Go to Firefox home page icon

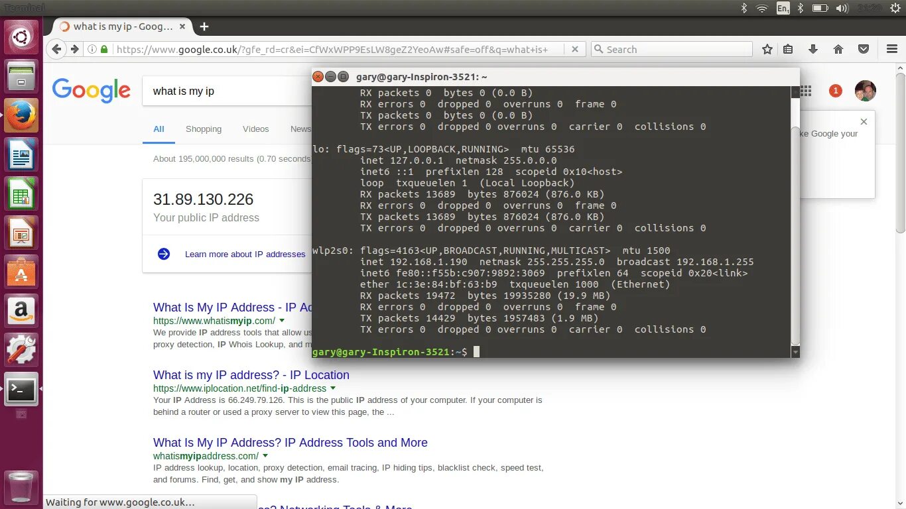838,49
